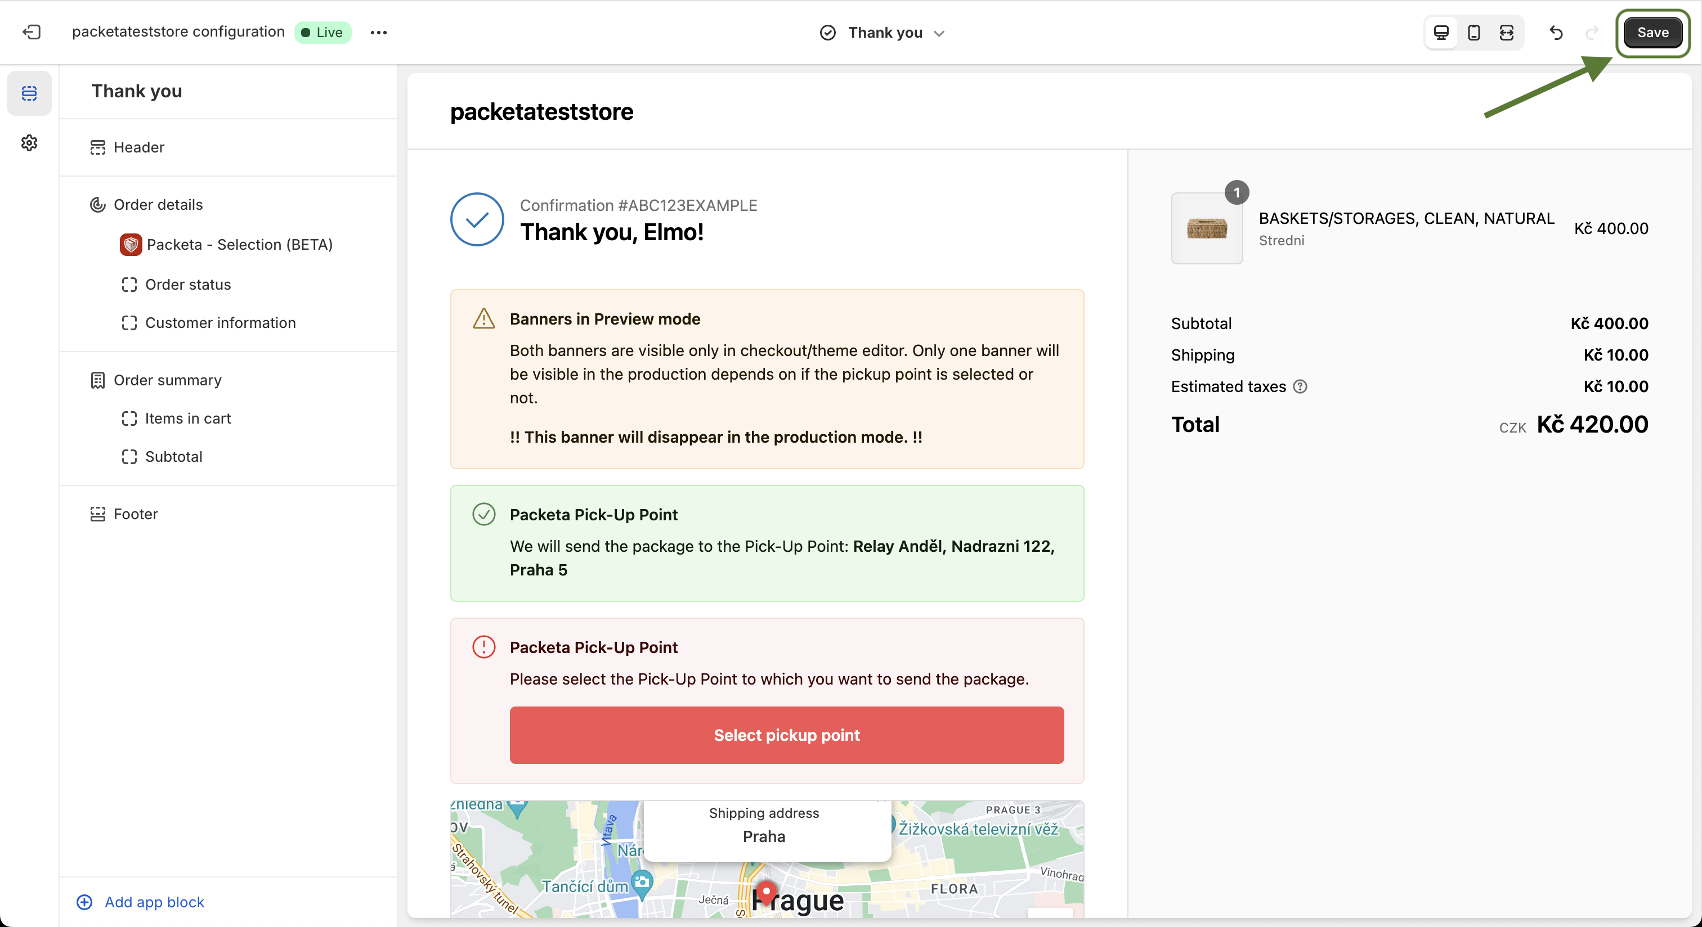Switch to fullscreen width preview
This screenshot has height=927, width=1702.
1506,33
